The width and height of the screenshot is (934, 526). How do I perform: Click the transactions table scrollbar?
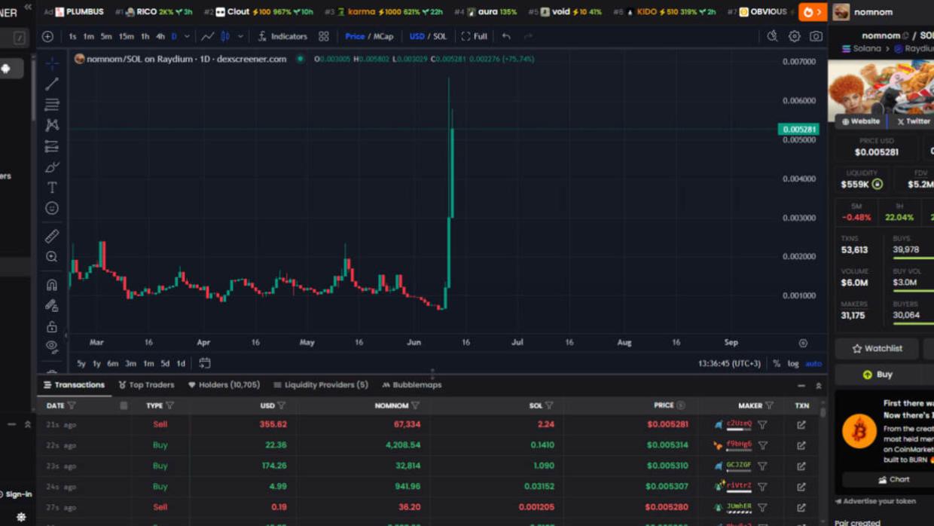pos(823,412)
